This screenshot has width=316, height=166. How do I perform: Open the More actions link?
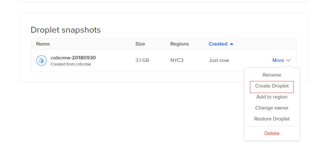278,60
